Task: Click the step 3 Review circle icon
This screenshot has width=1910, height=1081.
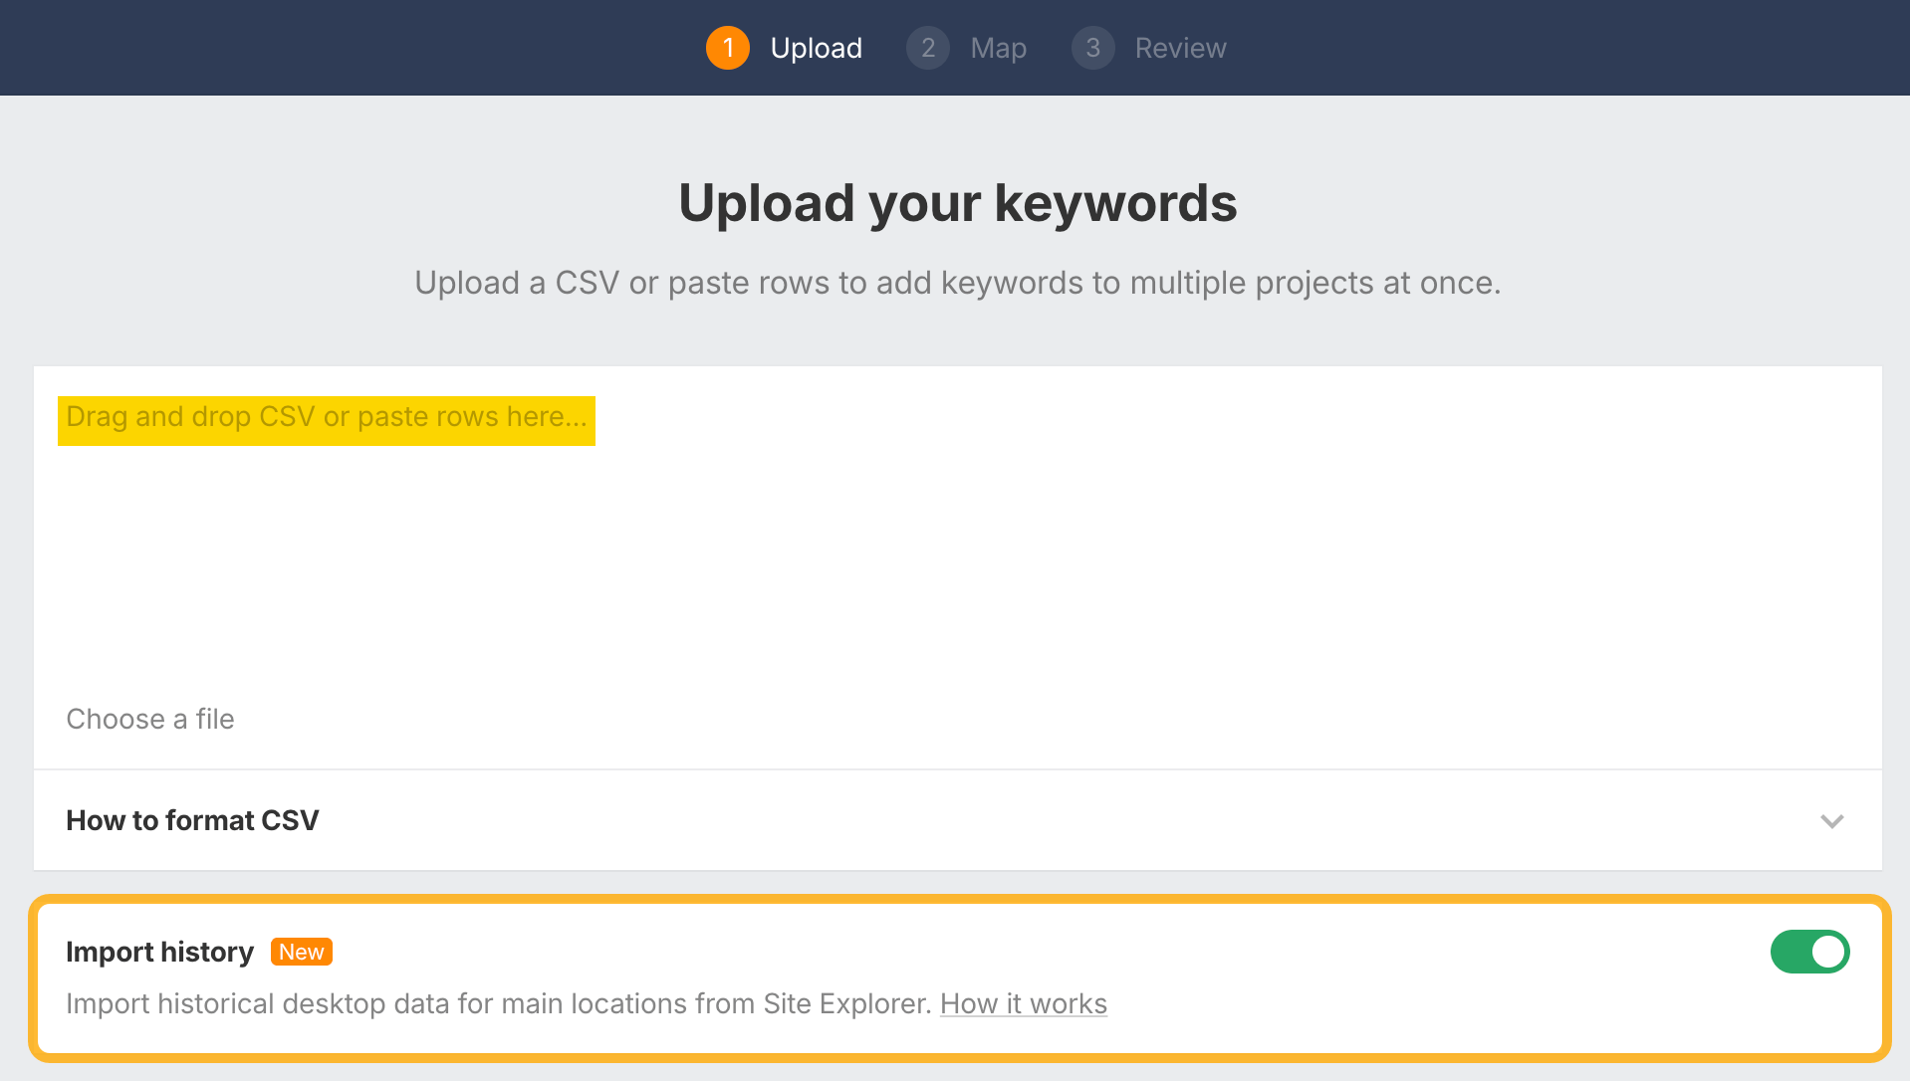Action: coord(1092,47)
